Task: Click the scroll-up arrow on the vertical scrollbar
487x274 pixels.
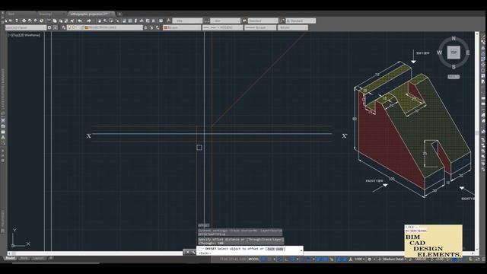Action: tap(477, 33)
